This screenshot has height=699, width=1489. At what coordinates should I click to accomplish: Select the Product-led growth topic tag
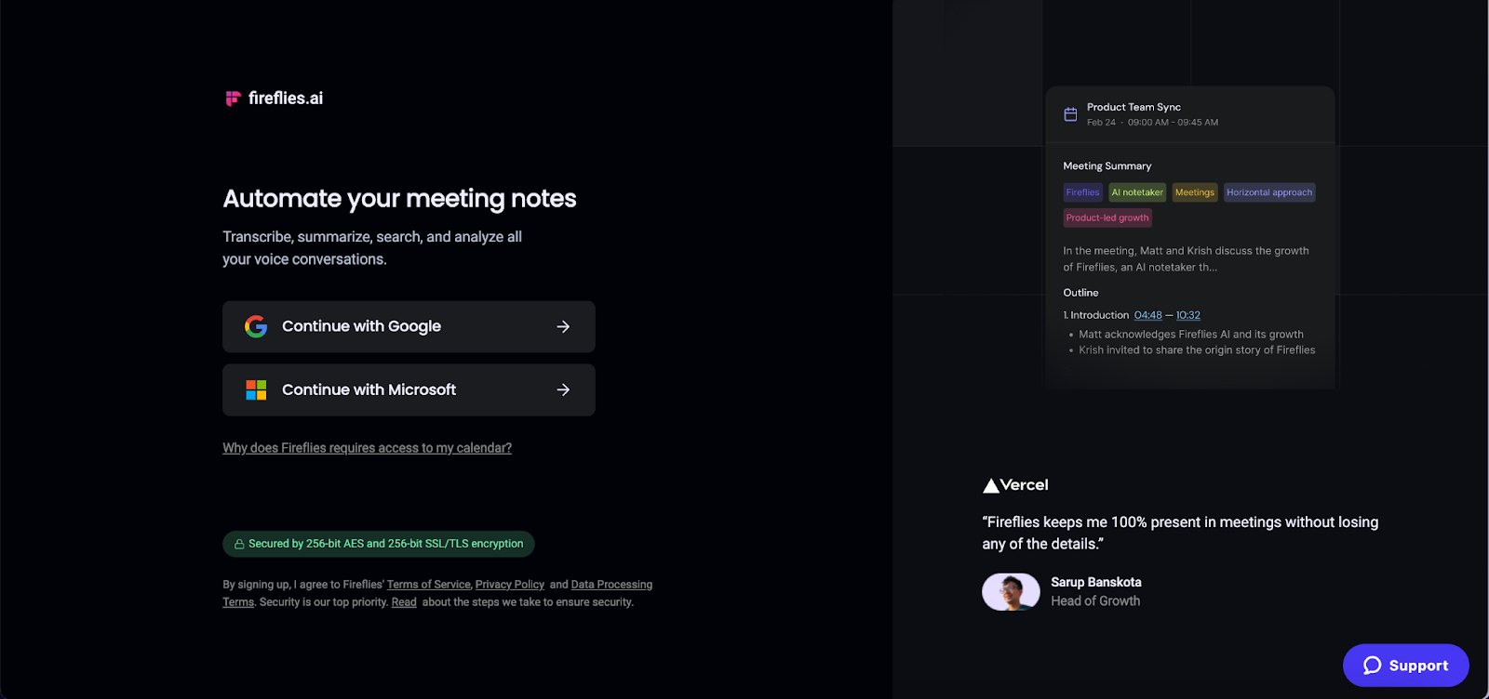pos(1107,218)
